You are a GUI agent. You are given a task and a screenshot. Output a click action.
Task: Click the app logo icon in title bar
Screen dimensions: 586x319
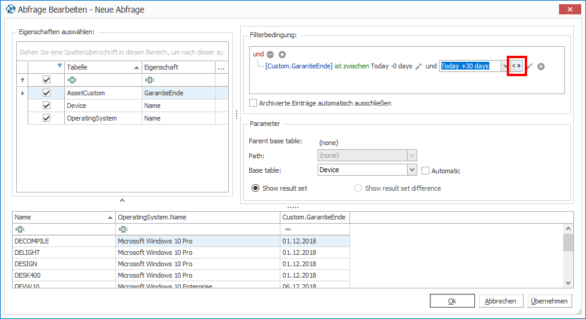(x=11, y=10)
